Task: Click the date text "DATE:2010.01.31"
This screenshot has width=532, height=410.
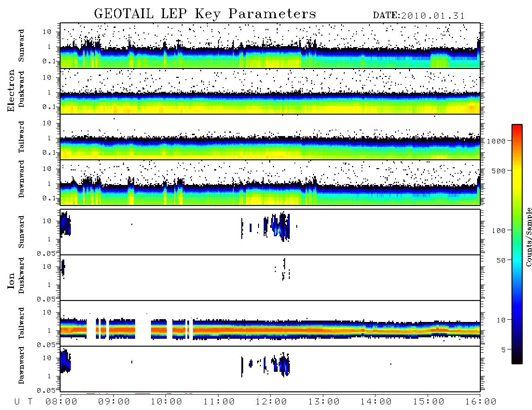Action: coord(419,16)
